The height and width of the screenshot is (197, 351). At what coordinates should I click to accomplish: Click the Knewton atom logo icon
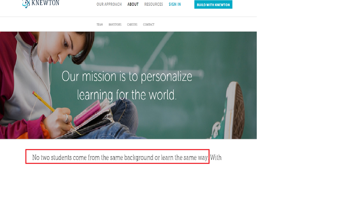pos(26,4)
